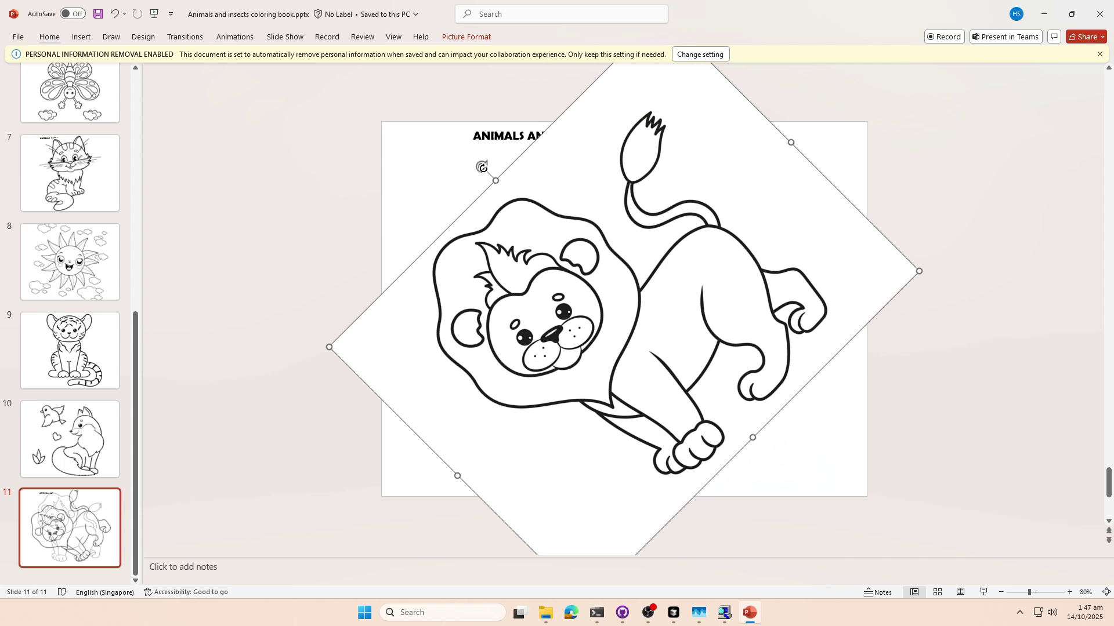
Task: Click the Change setting button
Action: pos(700,54)
